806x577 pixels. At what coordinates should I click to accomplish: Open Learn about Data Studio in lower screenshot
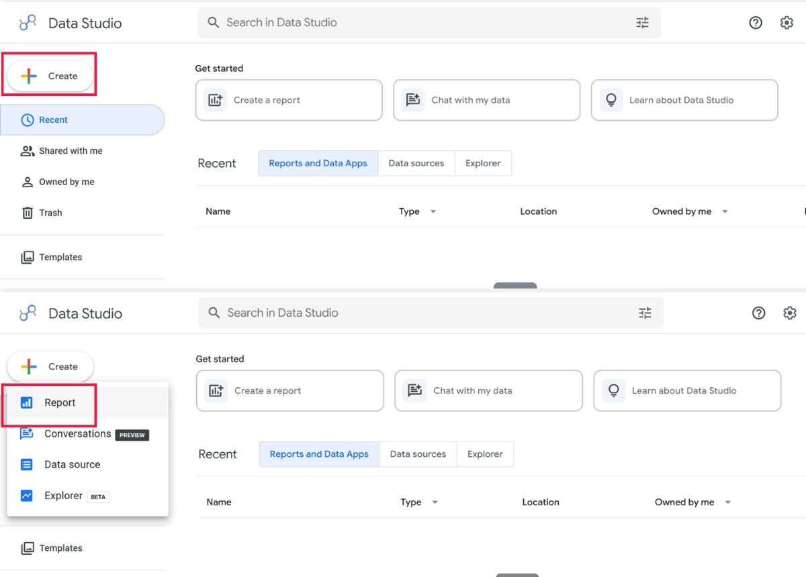(687, 390)
